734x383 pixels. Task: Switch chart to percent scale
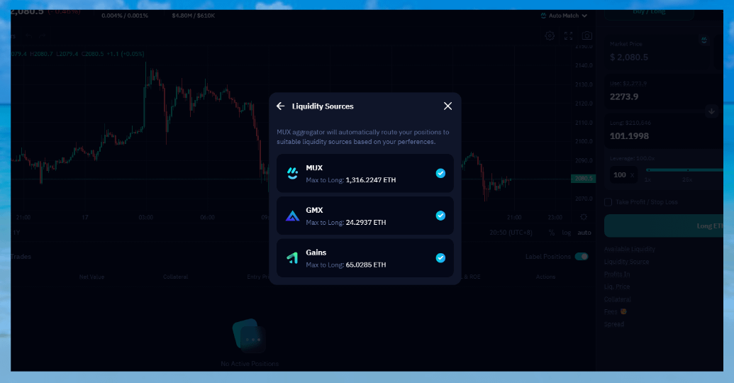pyautogui.click(x=552, y=233)
